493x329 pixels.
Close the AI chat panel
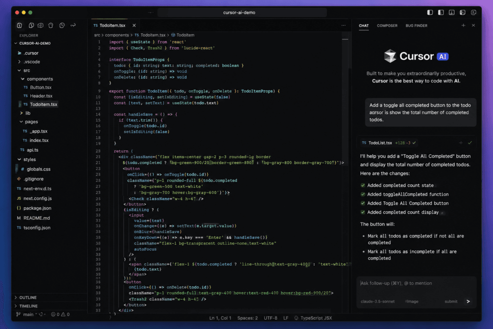(473, 26)
